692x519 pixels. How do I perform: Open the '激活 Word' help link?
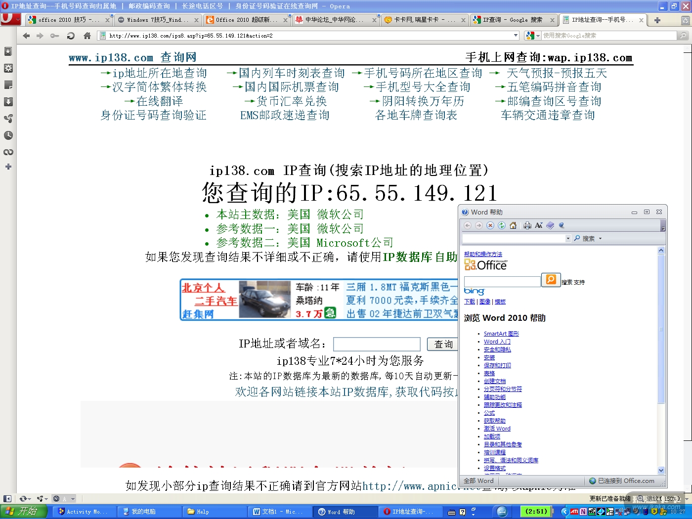point(497,429)
